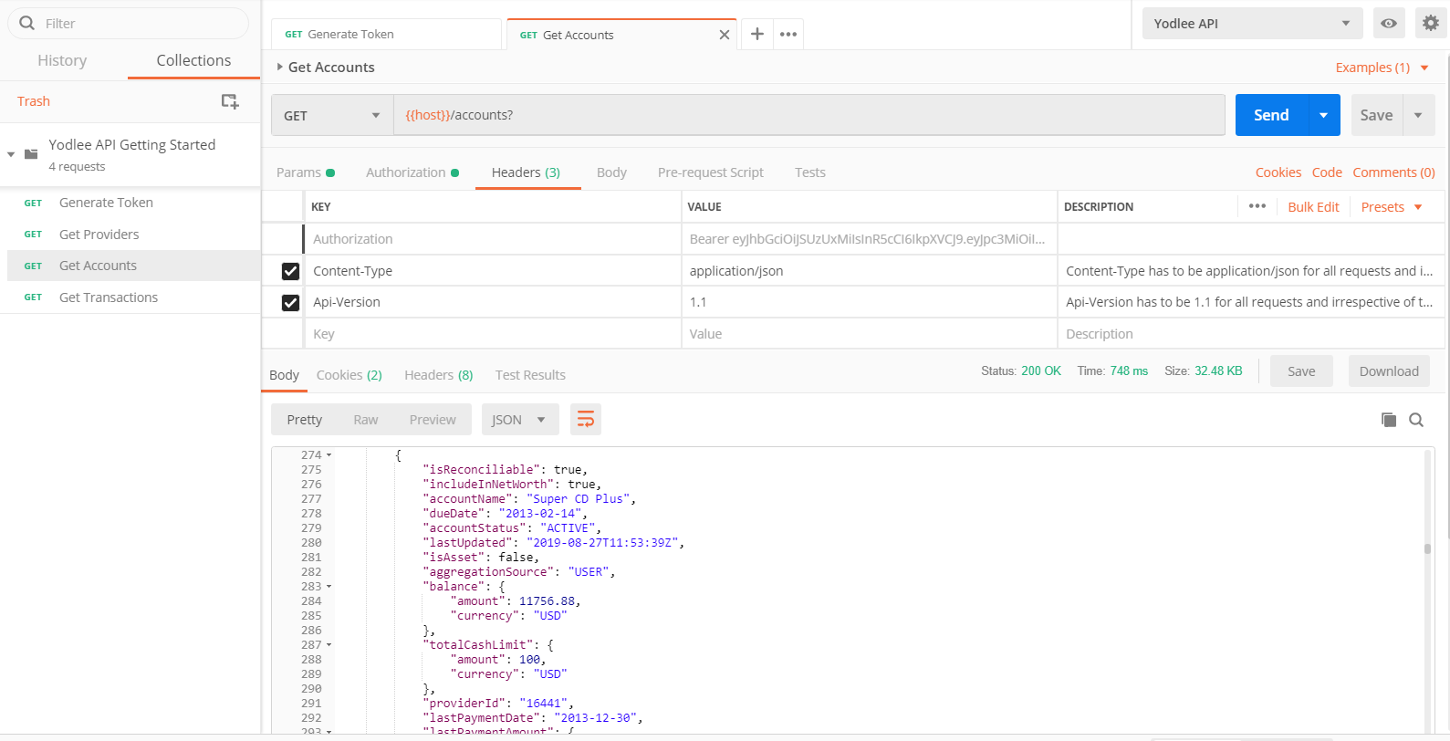Open header columns three-dot options
This screenshot has height=741, width=1450.
(x=1257, y=206)
